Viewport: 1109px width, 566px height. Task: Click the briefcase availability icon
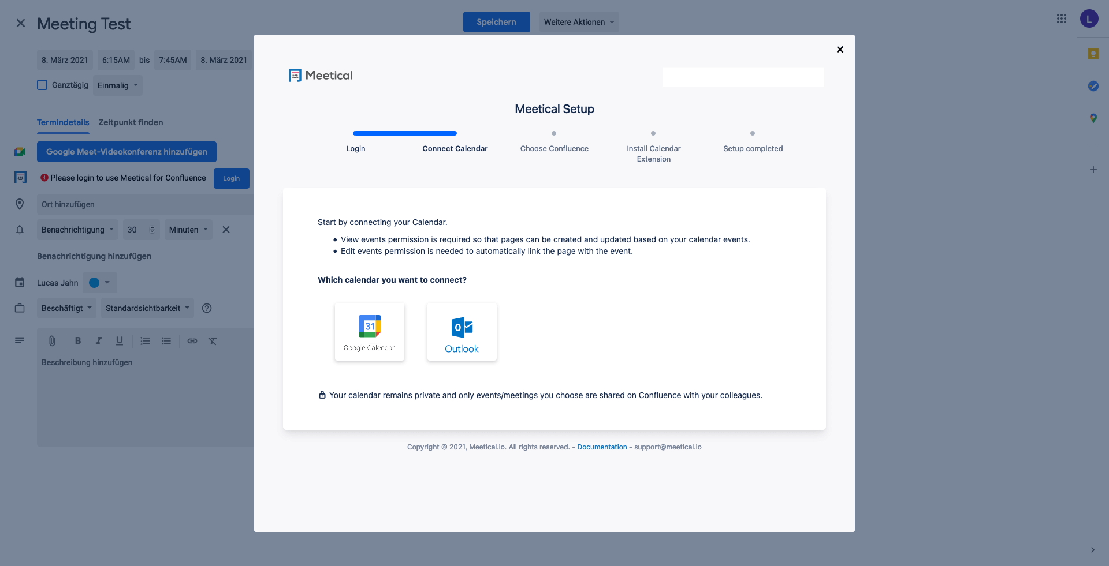(x=20, y=308)
